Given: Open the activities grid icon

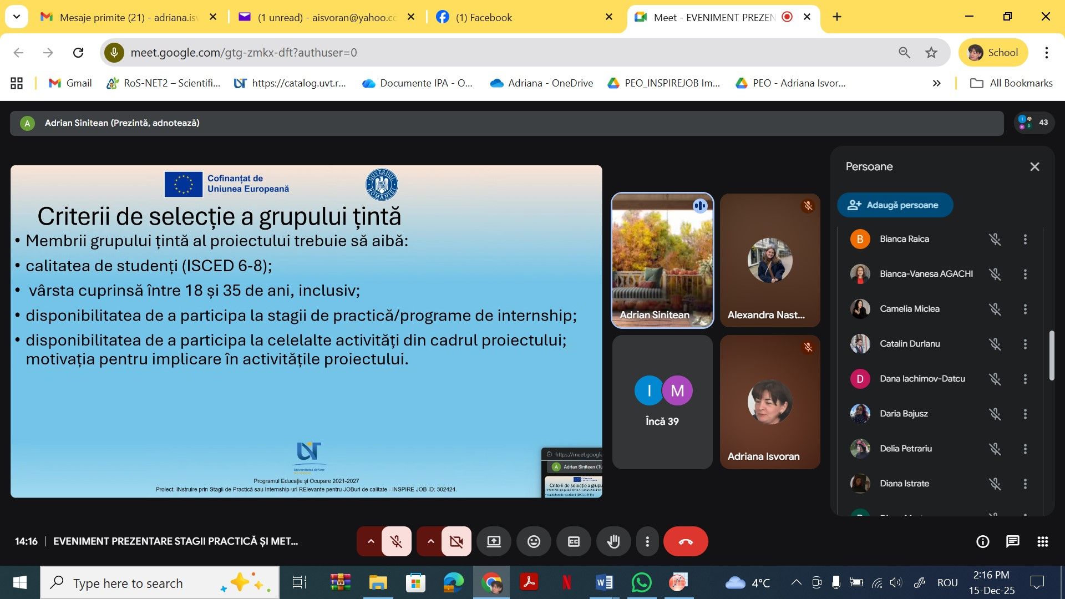Looking at the screenshot, I should (x=1042, y=541).
